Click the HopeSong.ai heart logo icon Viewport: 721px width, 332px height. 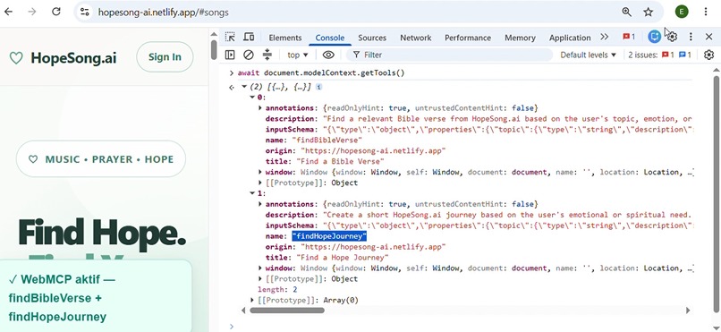(x=16, y=58)
